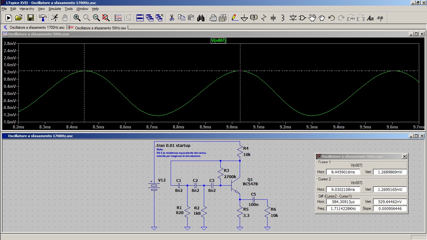
Task: Select the Draw wire pencil tool
Action: click(x=234, y=18)
